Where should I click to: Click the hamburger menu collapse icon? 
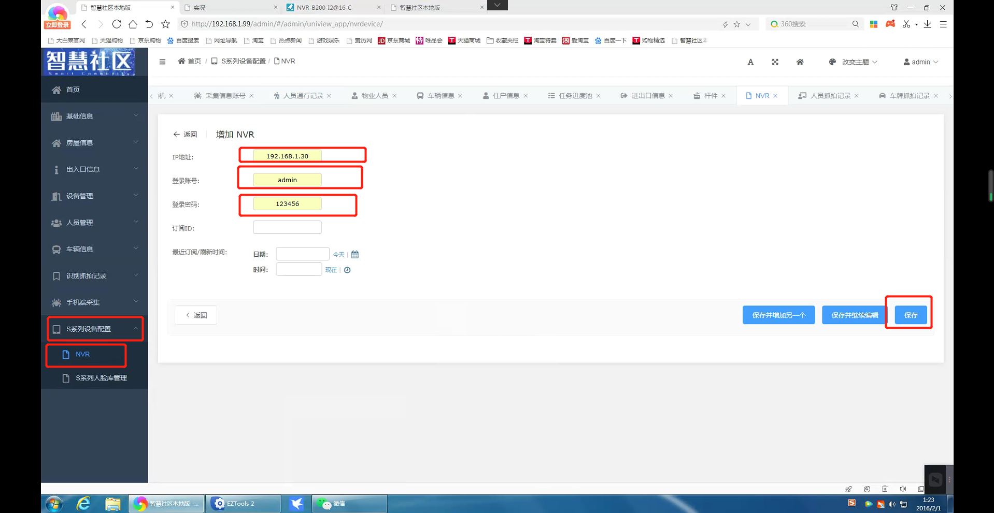click(162, 62)
